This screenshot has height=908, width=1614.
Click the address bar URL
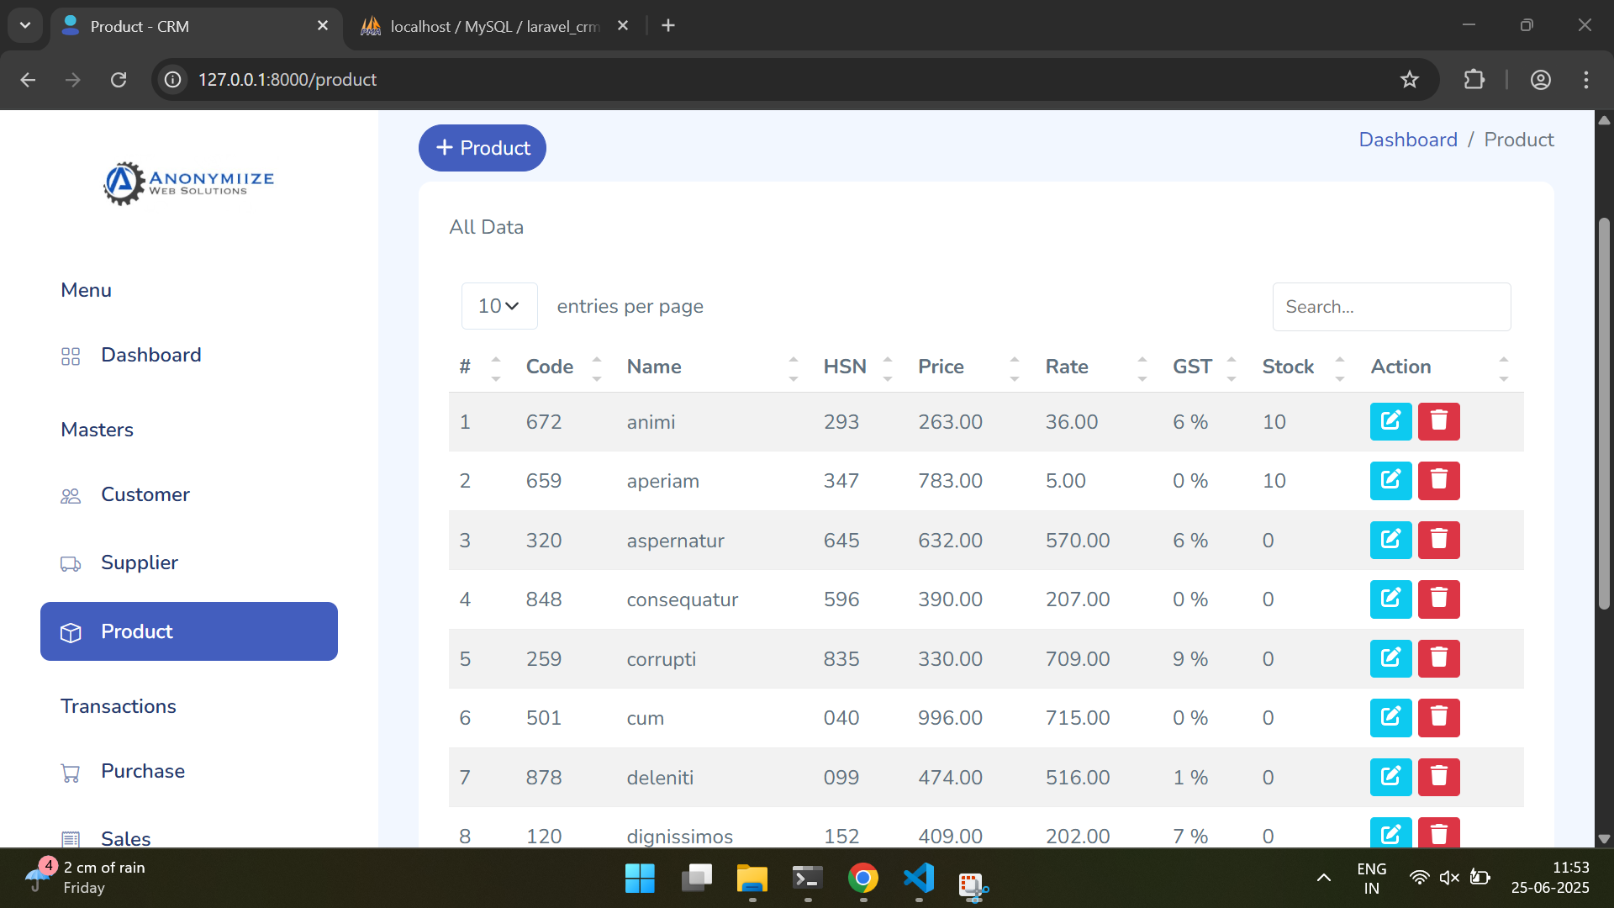click(287, 80)
